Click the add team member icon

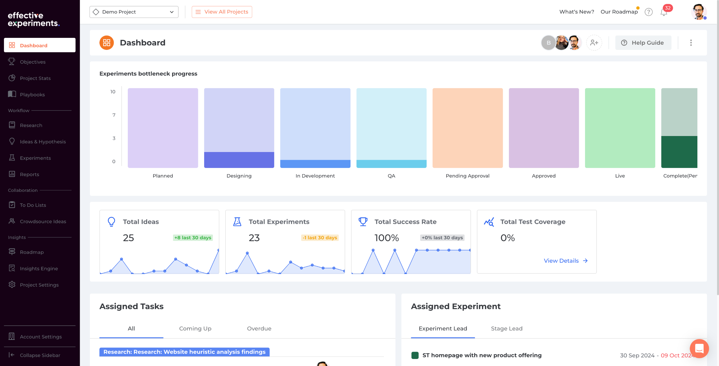594,43
